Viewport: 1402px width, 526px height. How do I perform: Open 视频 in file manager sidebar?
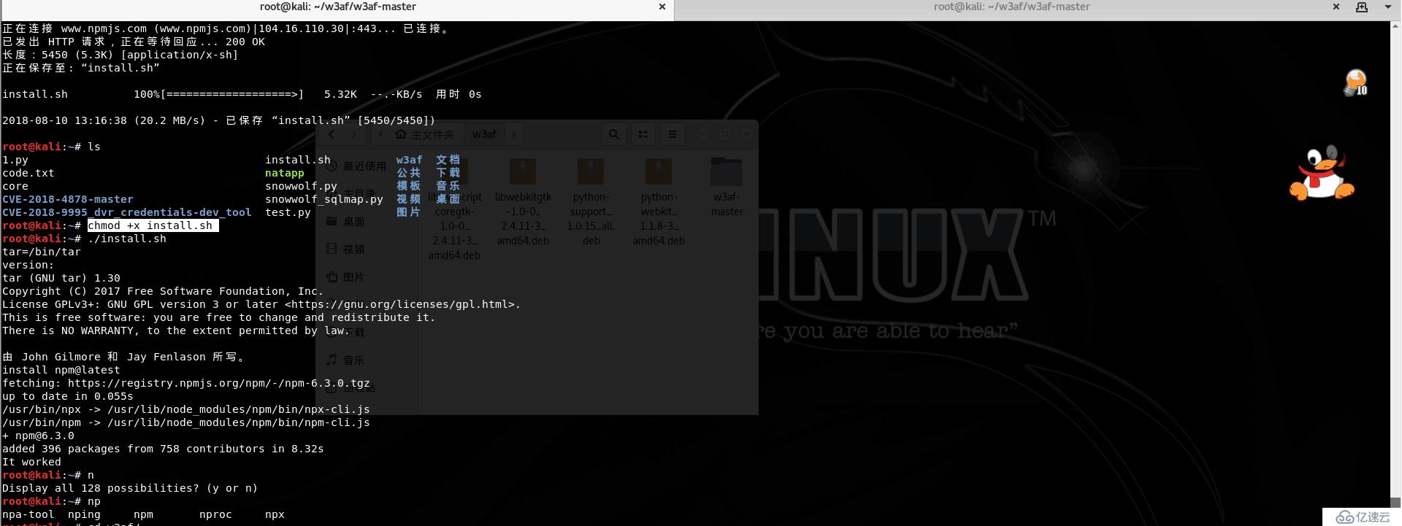click(x=345, y=250)
